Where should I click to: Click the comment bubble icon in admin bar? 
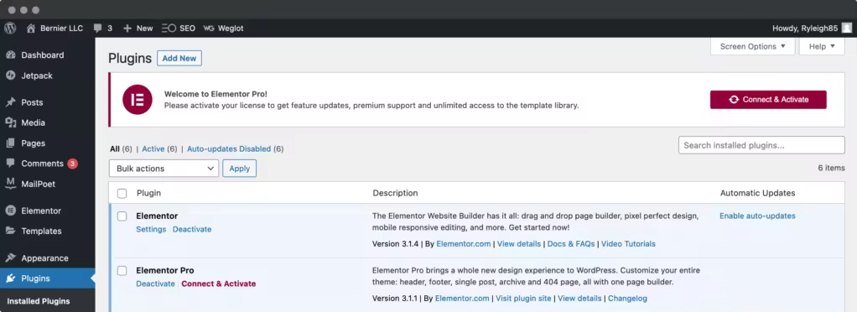click(98, 28)
